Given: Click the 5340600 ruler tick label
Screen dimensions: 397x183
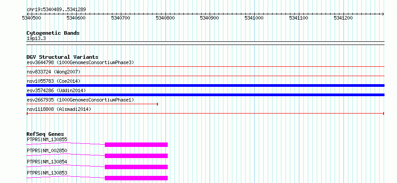Looking at the screenshot, I should (x=76, y=18).
